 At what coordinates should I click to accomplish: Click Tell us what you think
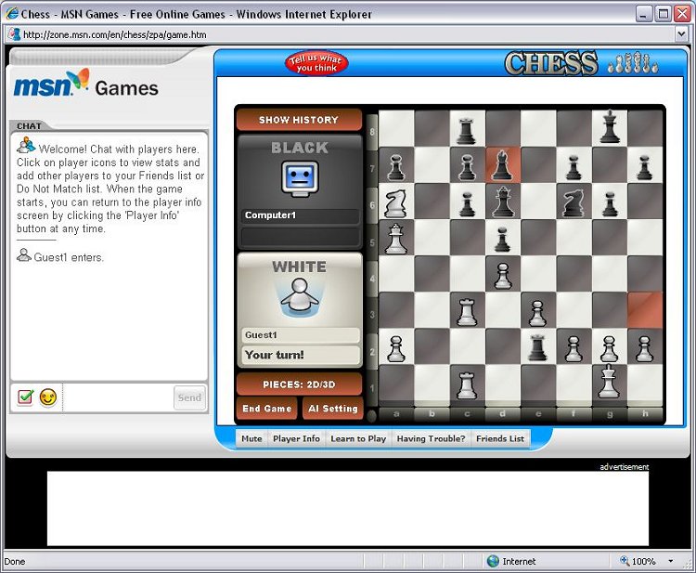tap(316, 62)
